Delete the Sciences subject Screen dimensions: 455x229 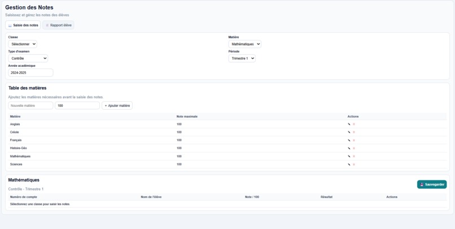[354, 165]
